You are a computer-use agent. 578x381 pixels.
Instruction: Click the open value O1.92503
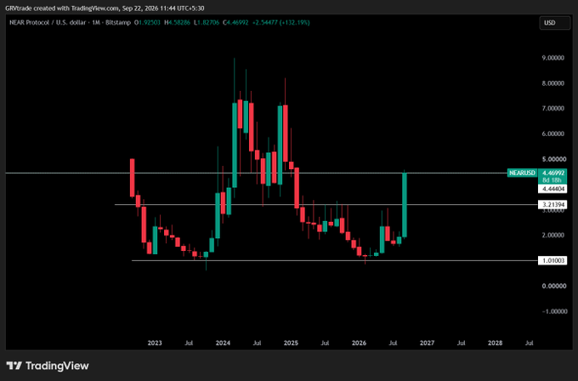click(x=147, y=22)
